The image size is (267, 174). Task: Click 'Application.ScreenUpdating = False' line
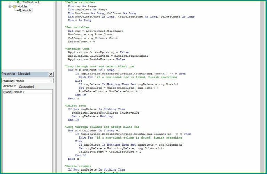point(98,52)
